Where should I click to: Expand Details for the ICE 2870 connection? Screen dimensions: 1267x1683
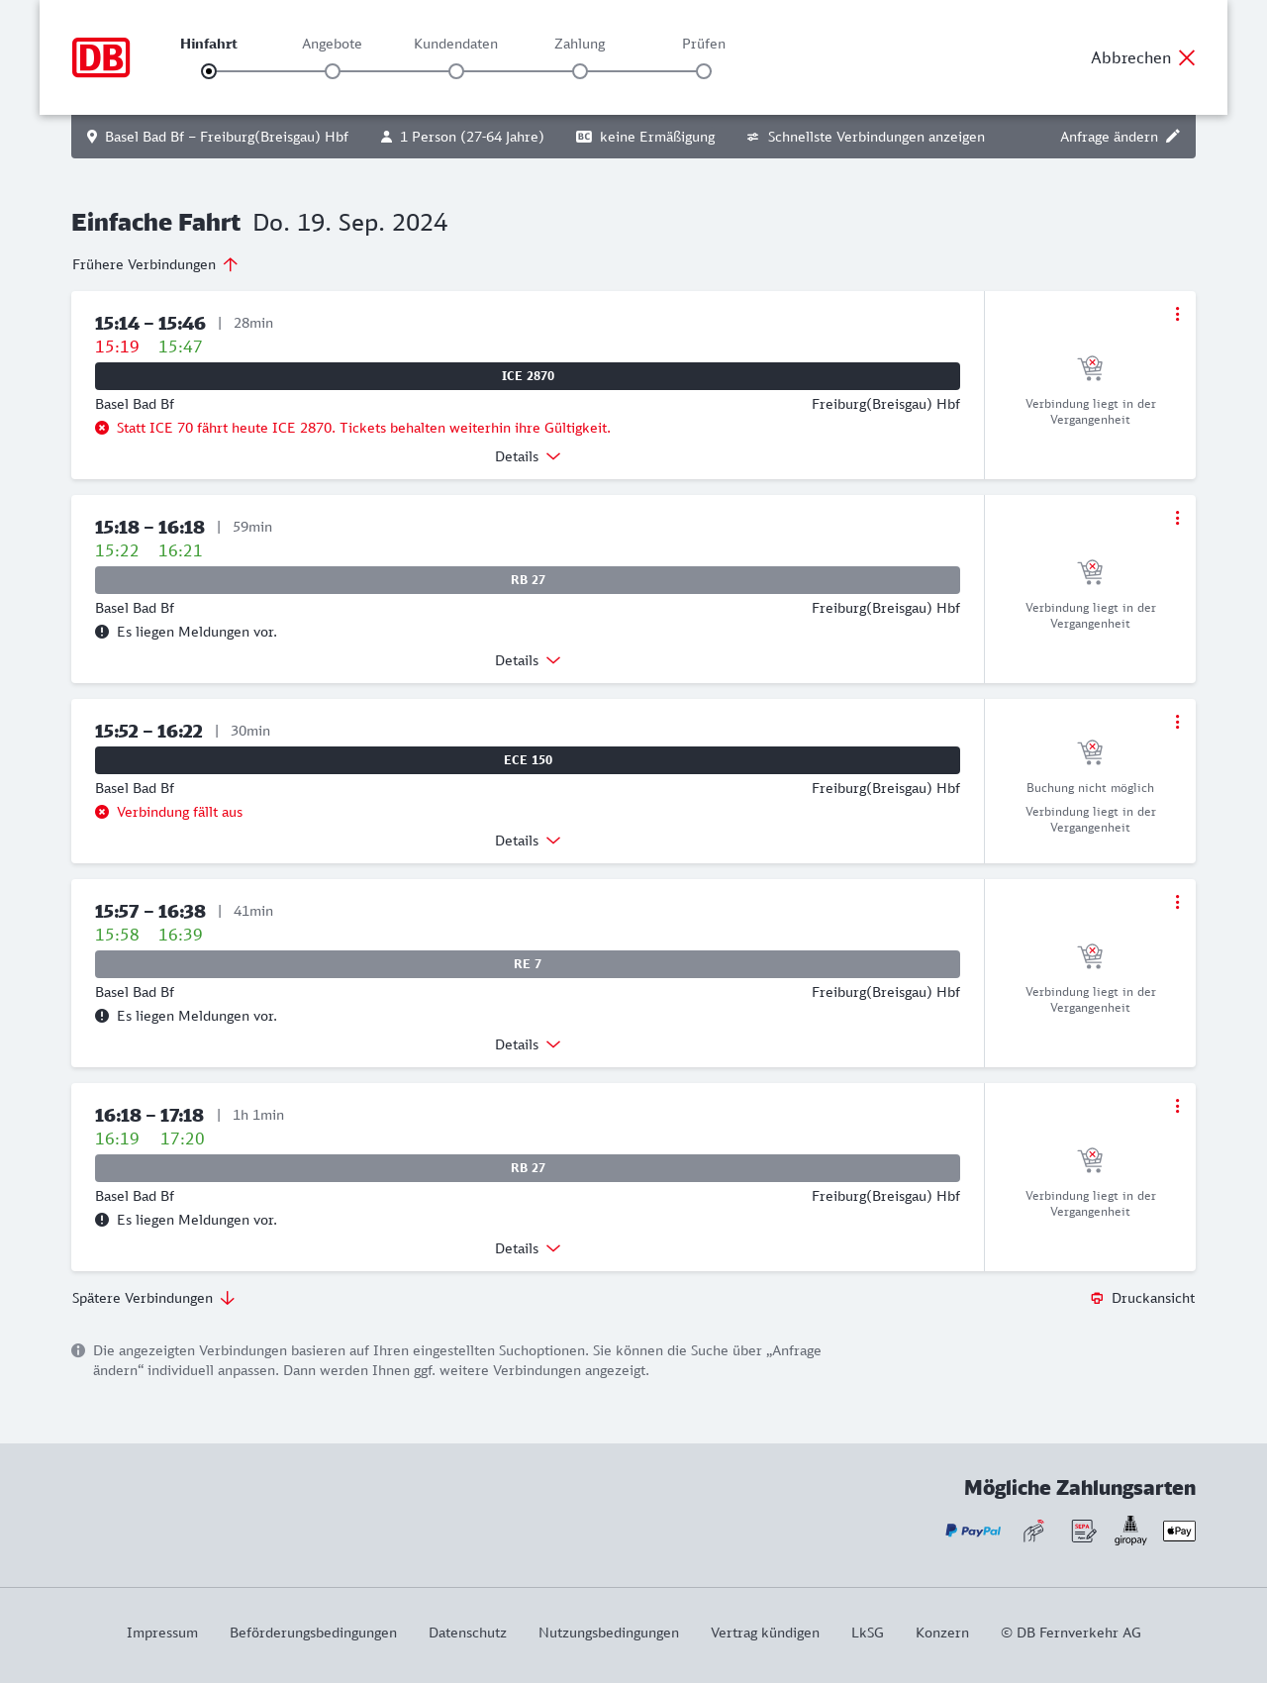coord(528,456)
